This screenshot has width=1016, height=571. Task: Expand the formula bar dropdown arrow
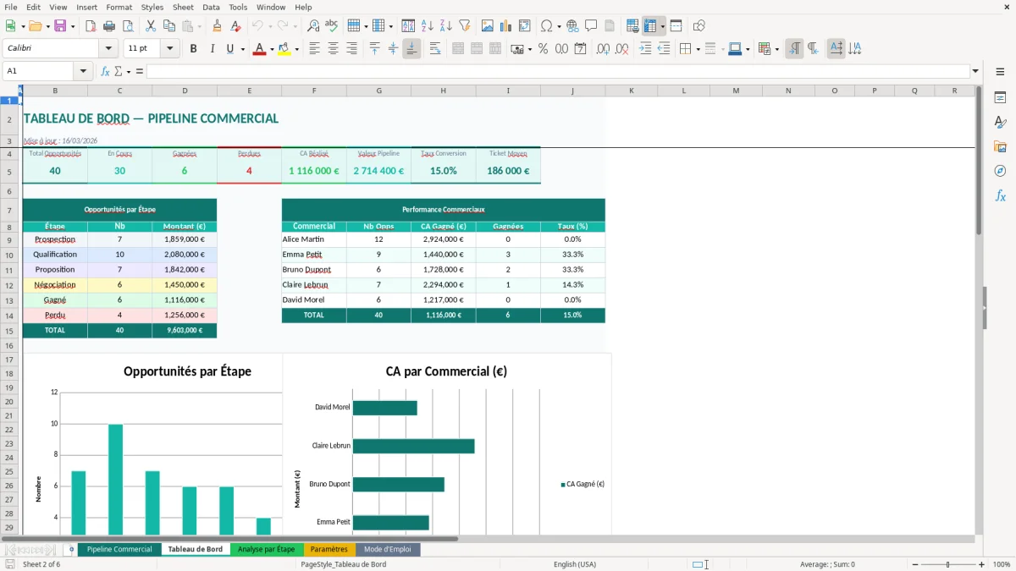pos(975,71)
